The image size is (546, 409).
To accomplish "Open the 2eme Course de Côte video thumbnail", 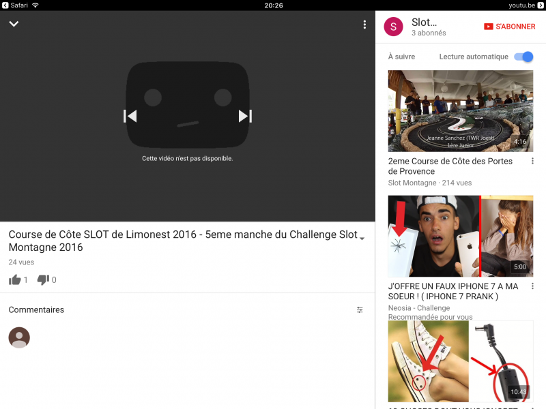I will [x=461, y=111].
